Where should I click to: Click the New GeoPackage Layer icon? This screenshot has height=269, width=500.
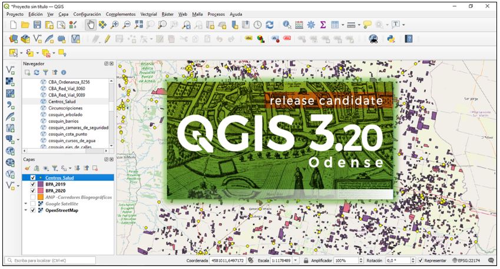tap(25, 39)
